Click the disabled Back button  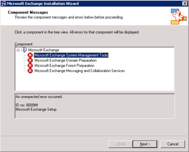tap(120, 144)
